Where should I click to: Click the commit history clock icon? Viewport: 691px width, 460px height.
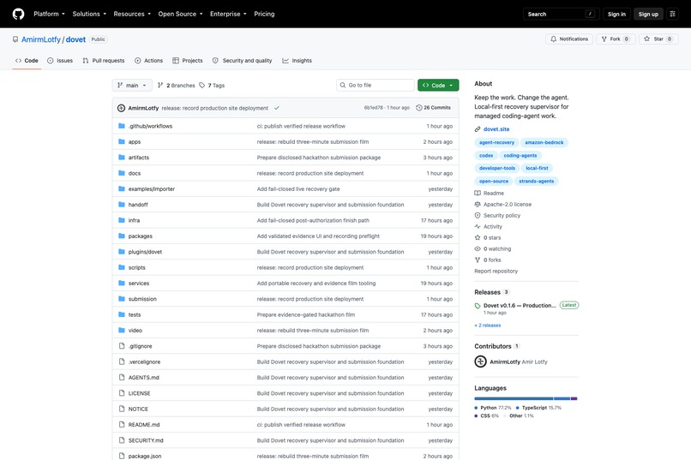[x=419, y=108]
